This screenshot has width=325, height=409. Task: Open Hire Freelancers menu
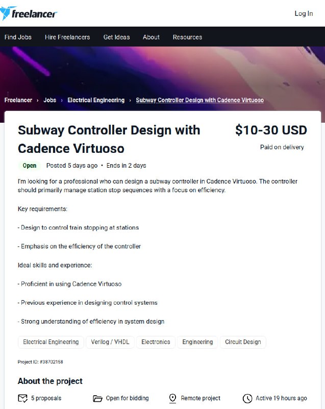coord(67,37)
